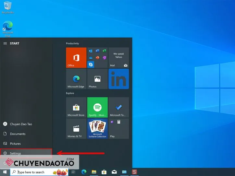The height and width of the screenshot is (176, 235).
Task: Open Outlook icon in Office apps tile
Action: 91,51
